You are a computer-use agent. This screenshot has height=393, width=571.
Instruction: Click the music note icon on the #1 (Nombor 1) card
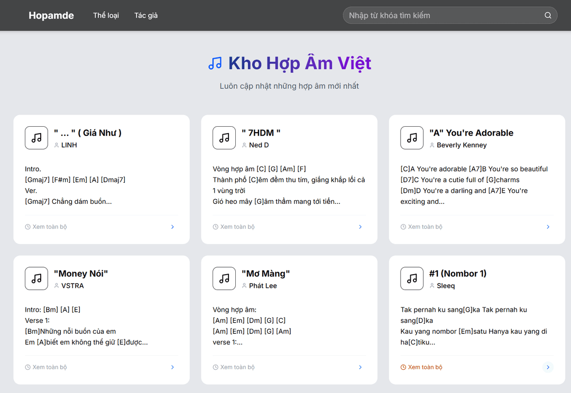coord(412,278)
